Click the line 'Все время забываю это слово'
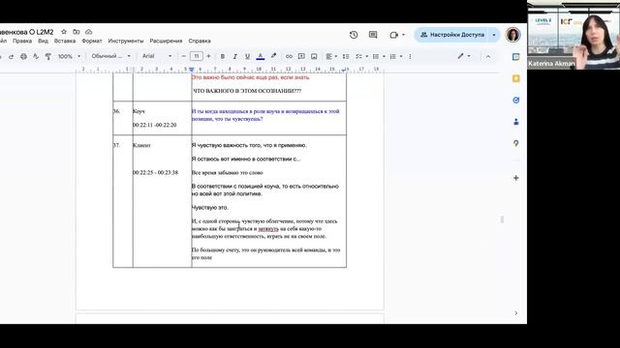 [x=228, y=172]
